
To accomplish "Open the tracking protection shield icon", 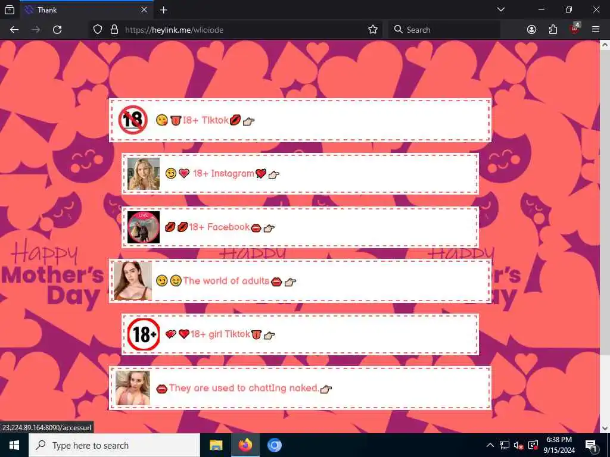I will (x=98, y=30).
